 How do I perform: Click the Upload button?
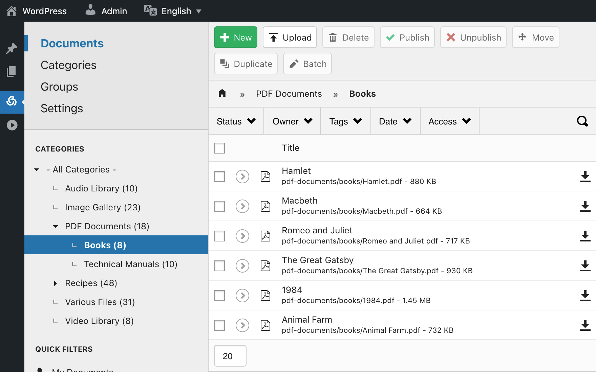[290, 37]
